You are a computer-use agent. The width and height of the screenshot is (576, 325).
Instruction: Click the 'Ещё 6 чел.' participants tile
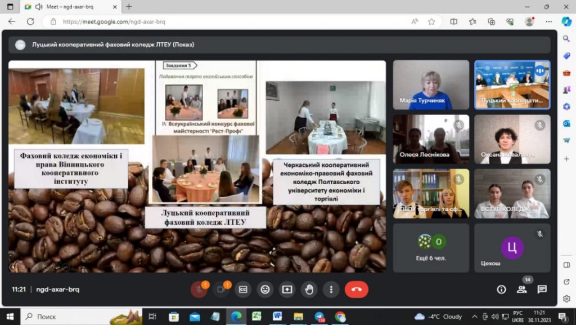coord(431,248)
